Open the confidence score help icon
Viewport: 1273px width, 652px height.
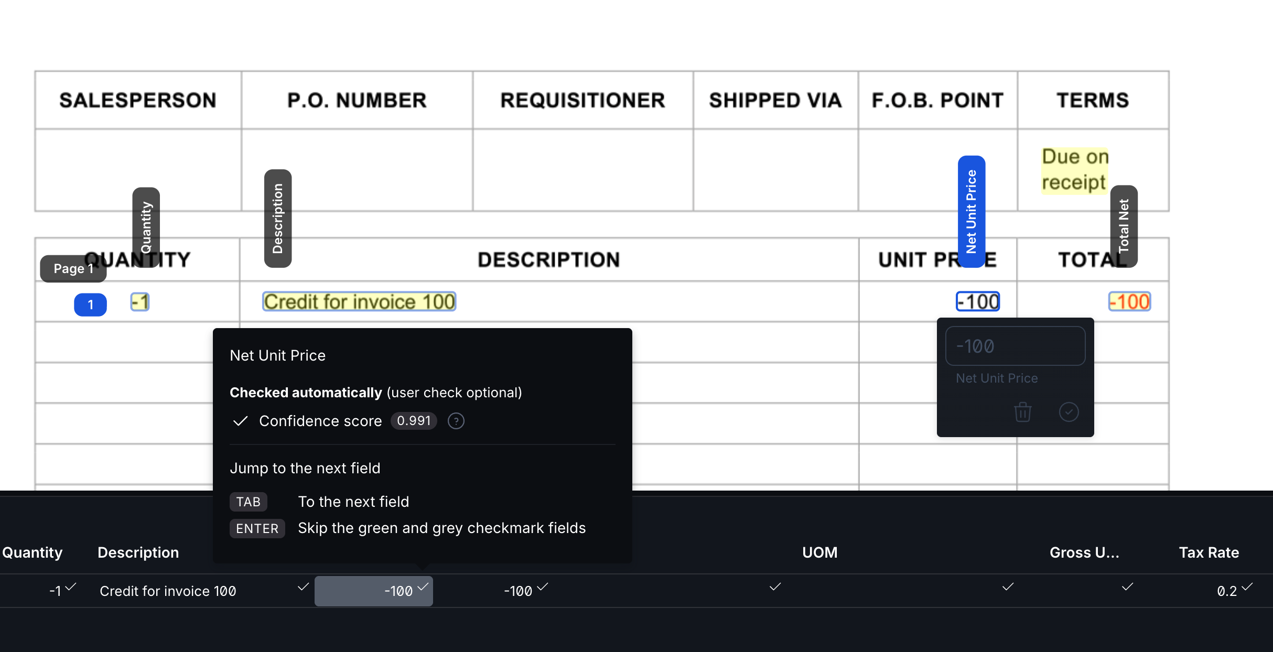(456, 421)
